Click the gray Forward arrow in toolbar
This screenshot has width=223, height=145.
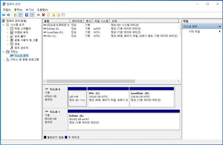coord(9,15)
